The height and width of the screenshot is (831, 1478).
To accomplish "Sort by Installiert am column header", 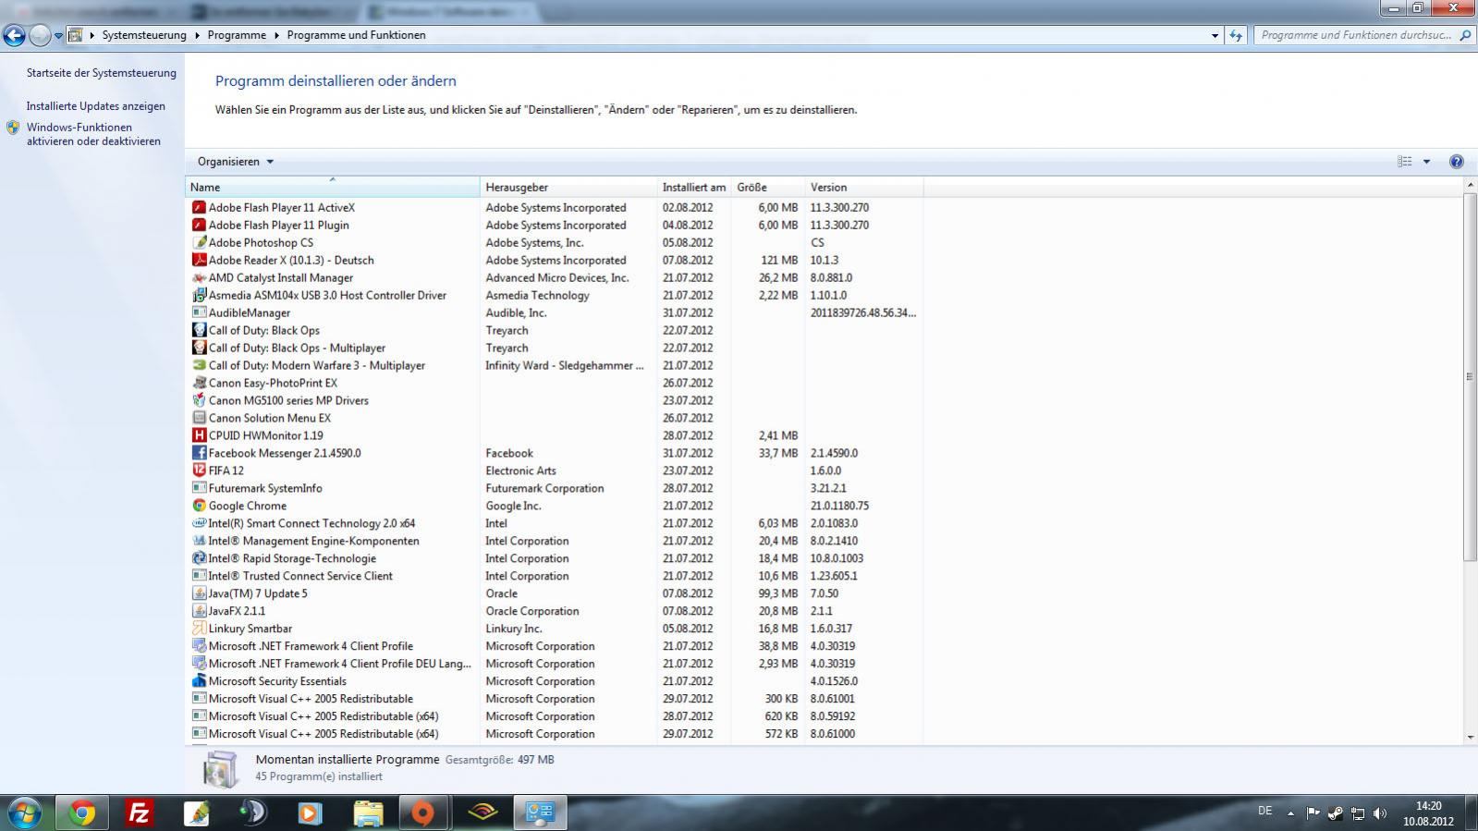I will (x=694, y=188).
